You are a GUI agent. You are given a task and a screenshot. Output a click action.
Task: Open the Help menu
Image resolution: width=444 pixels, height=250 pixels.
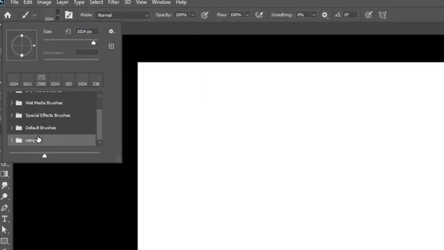(181, 3)
